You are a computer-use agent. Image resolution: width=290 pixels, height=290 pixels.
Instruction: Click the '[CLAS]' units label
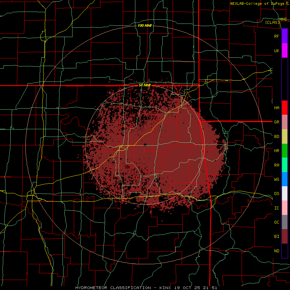[x=273, y=22]
